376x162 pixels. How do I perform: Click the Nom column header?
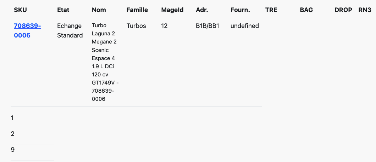click(99, 10)
